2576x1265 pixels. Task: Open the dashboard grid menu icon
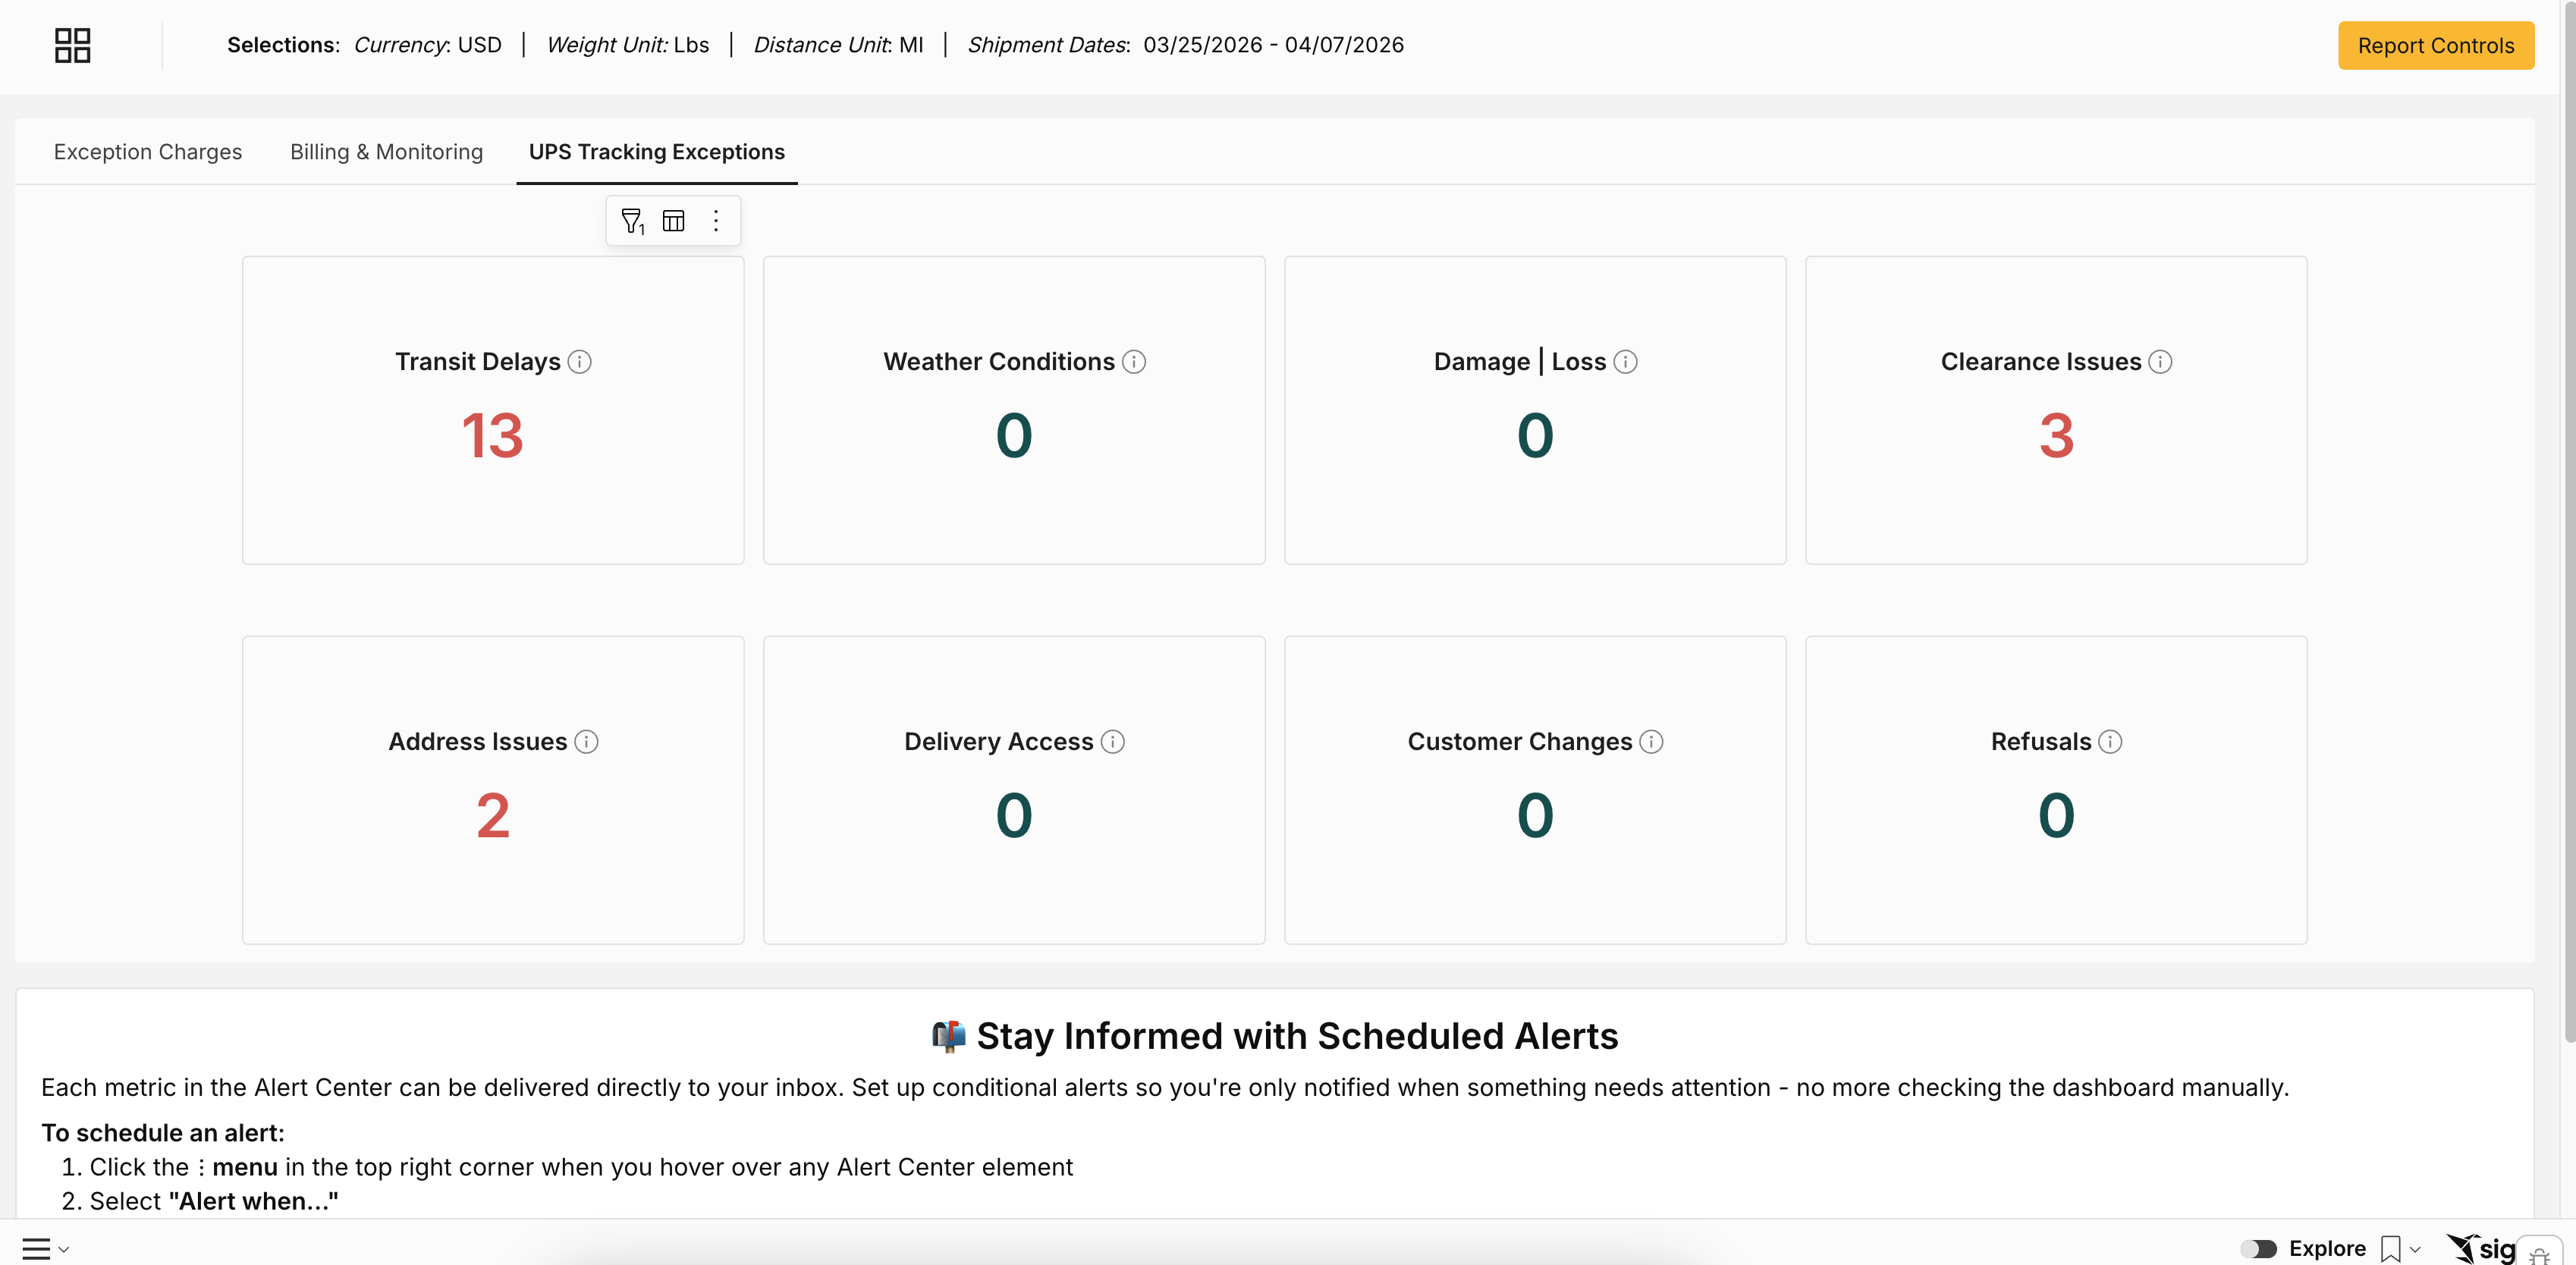[x=72, y=45]
